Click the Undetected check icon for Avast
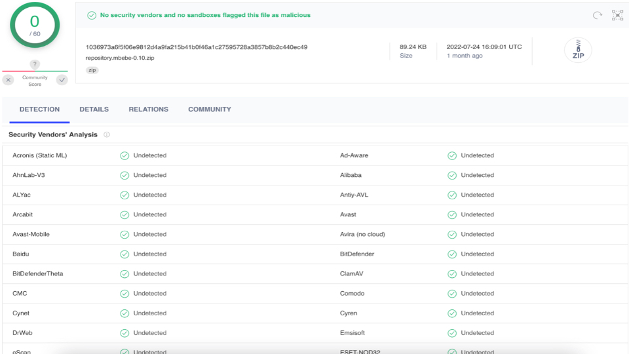Image resolution: width=629 pixels, height=354 pixels. (452, 215)
